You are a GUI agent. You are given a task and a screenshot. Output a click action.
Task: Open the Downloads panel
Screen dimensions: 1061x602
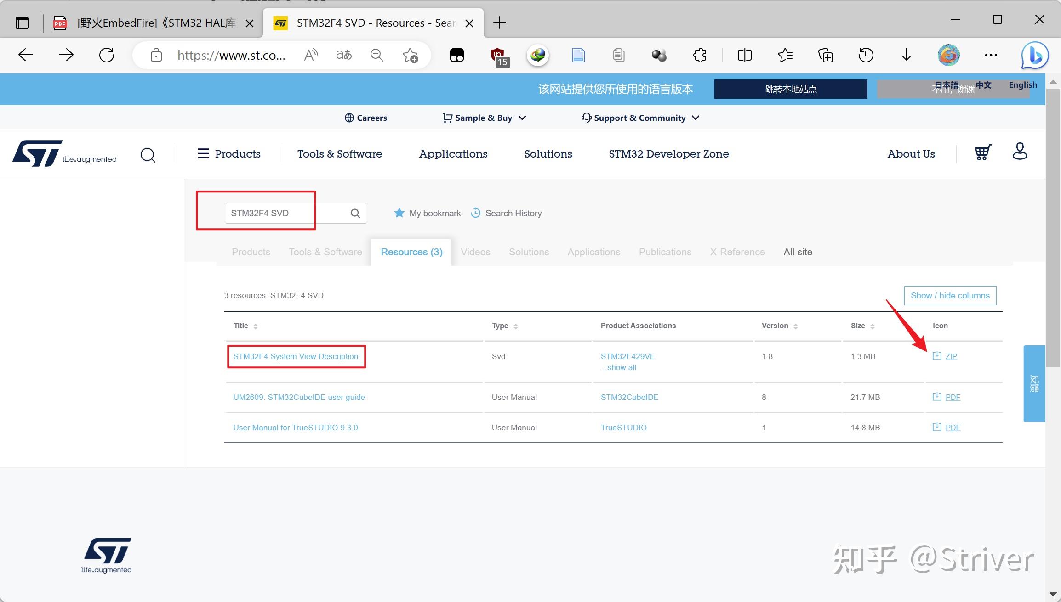[x=907, y=55]
